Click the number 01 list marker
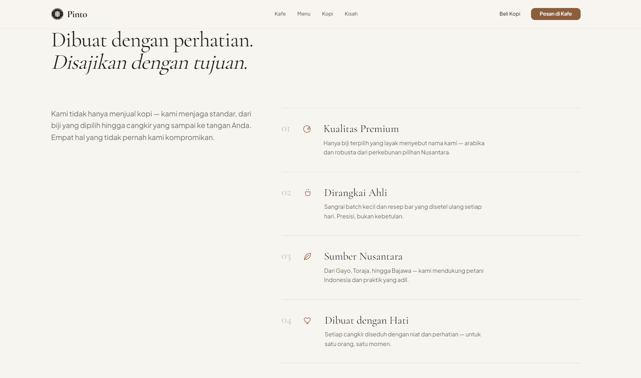 286,129
